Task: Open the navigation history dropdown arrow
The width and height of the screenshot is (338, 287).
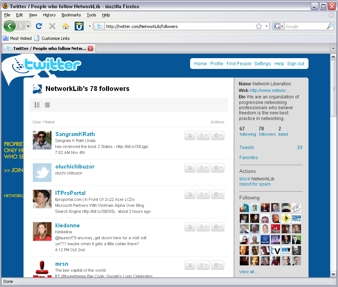Action: coord(28,26)
